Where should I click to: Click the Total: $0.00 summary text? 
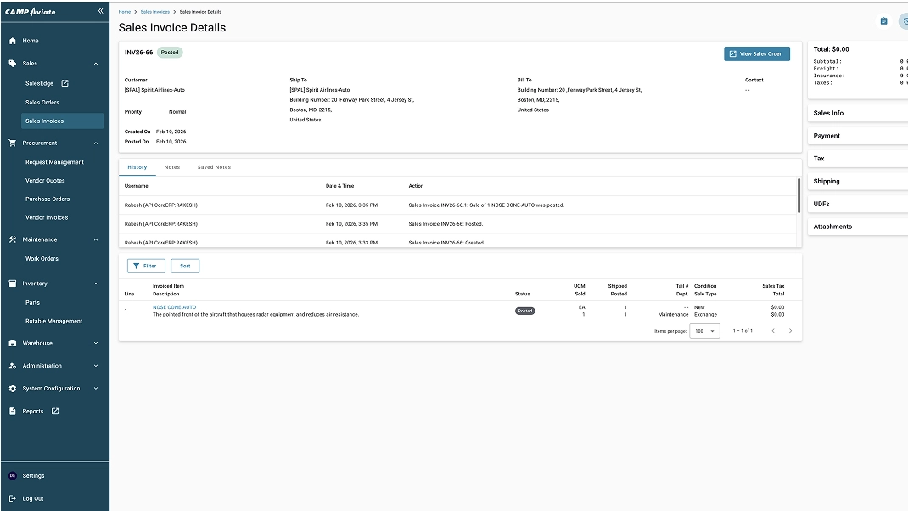[x=831, y=50]
